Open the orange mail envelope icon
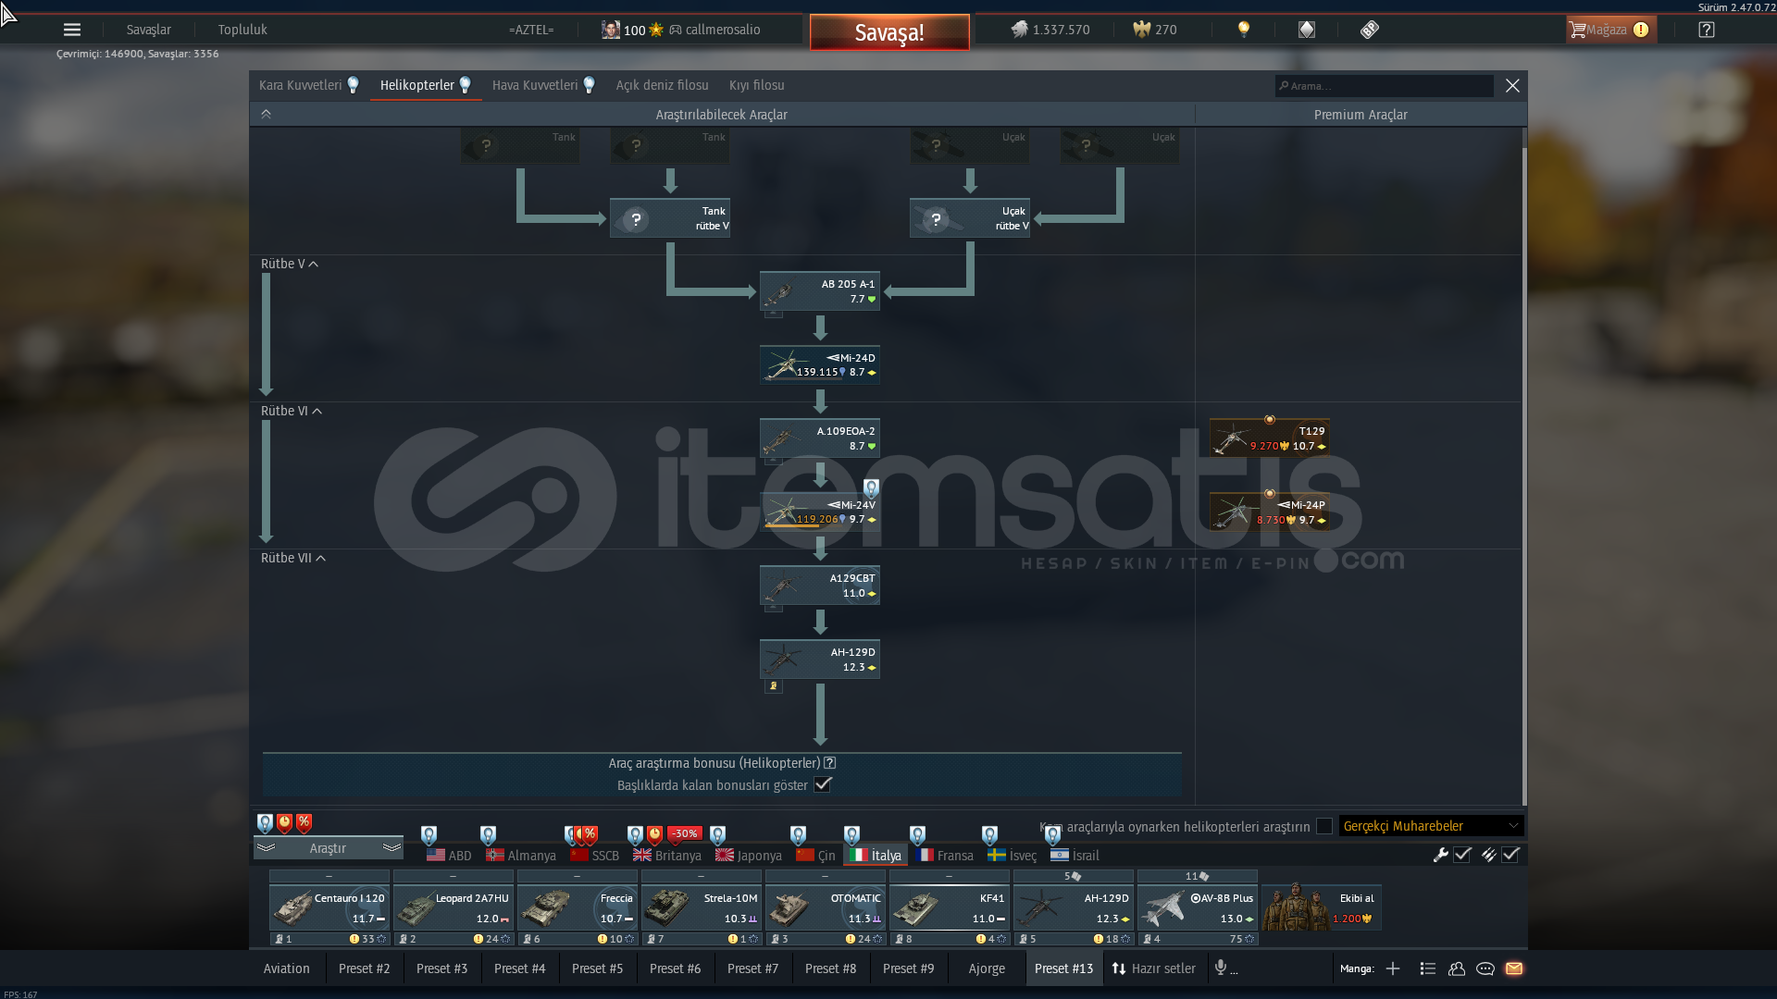The height and width of the screenshot is (999, 1777). (1514, 968)
